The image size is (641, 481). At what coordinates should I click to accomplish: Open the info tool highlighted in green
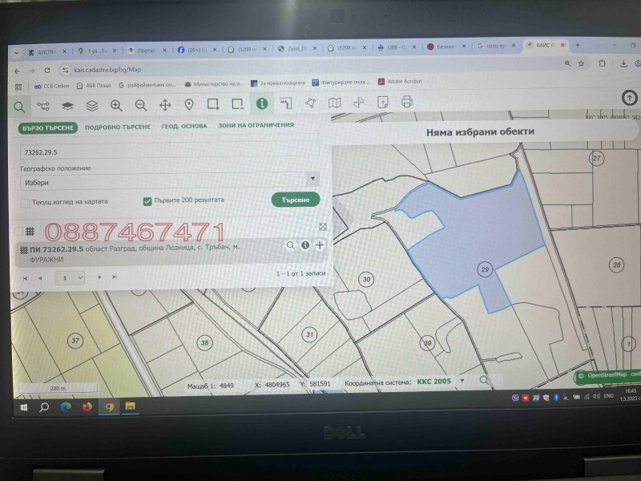pyautogui.click(x=260, y=104)
